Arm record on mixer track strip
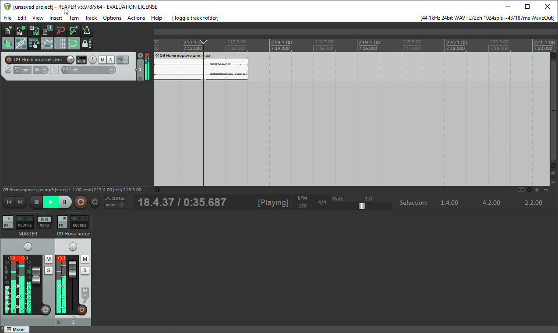Screen dimensions: 558x333 coord(81,310)
